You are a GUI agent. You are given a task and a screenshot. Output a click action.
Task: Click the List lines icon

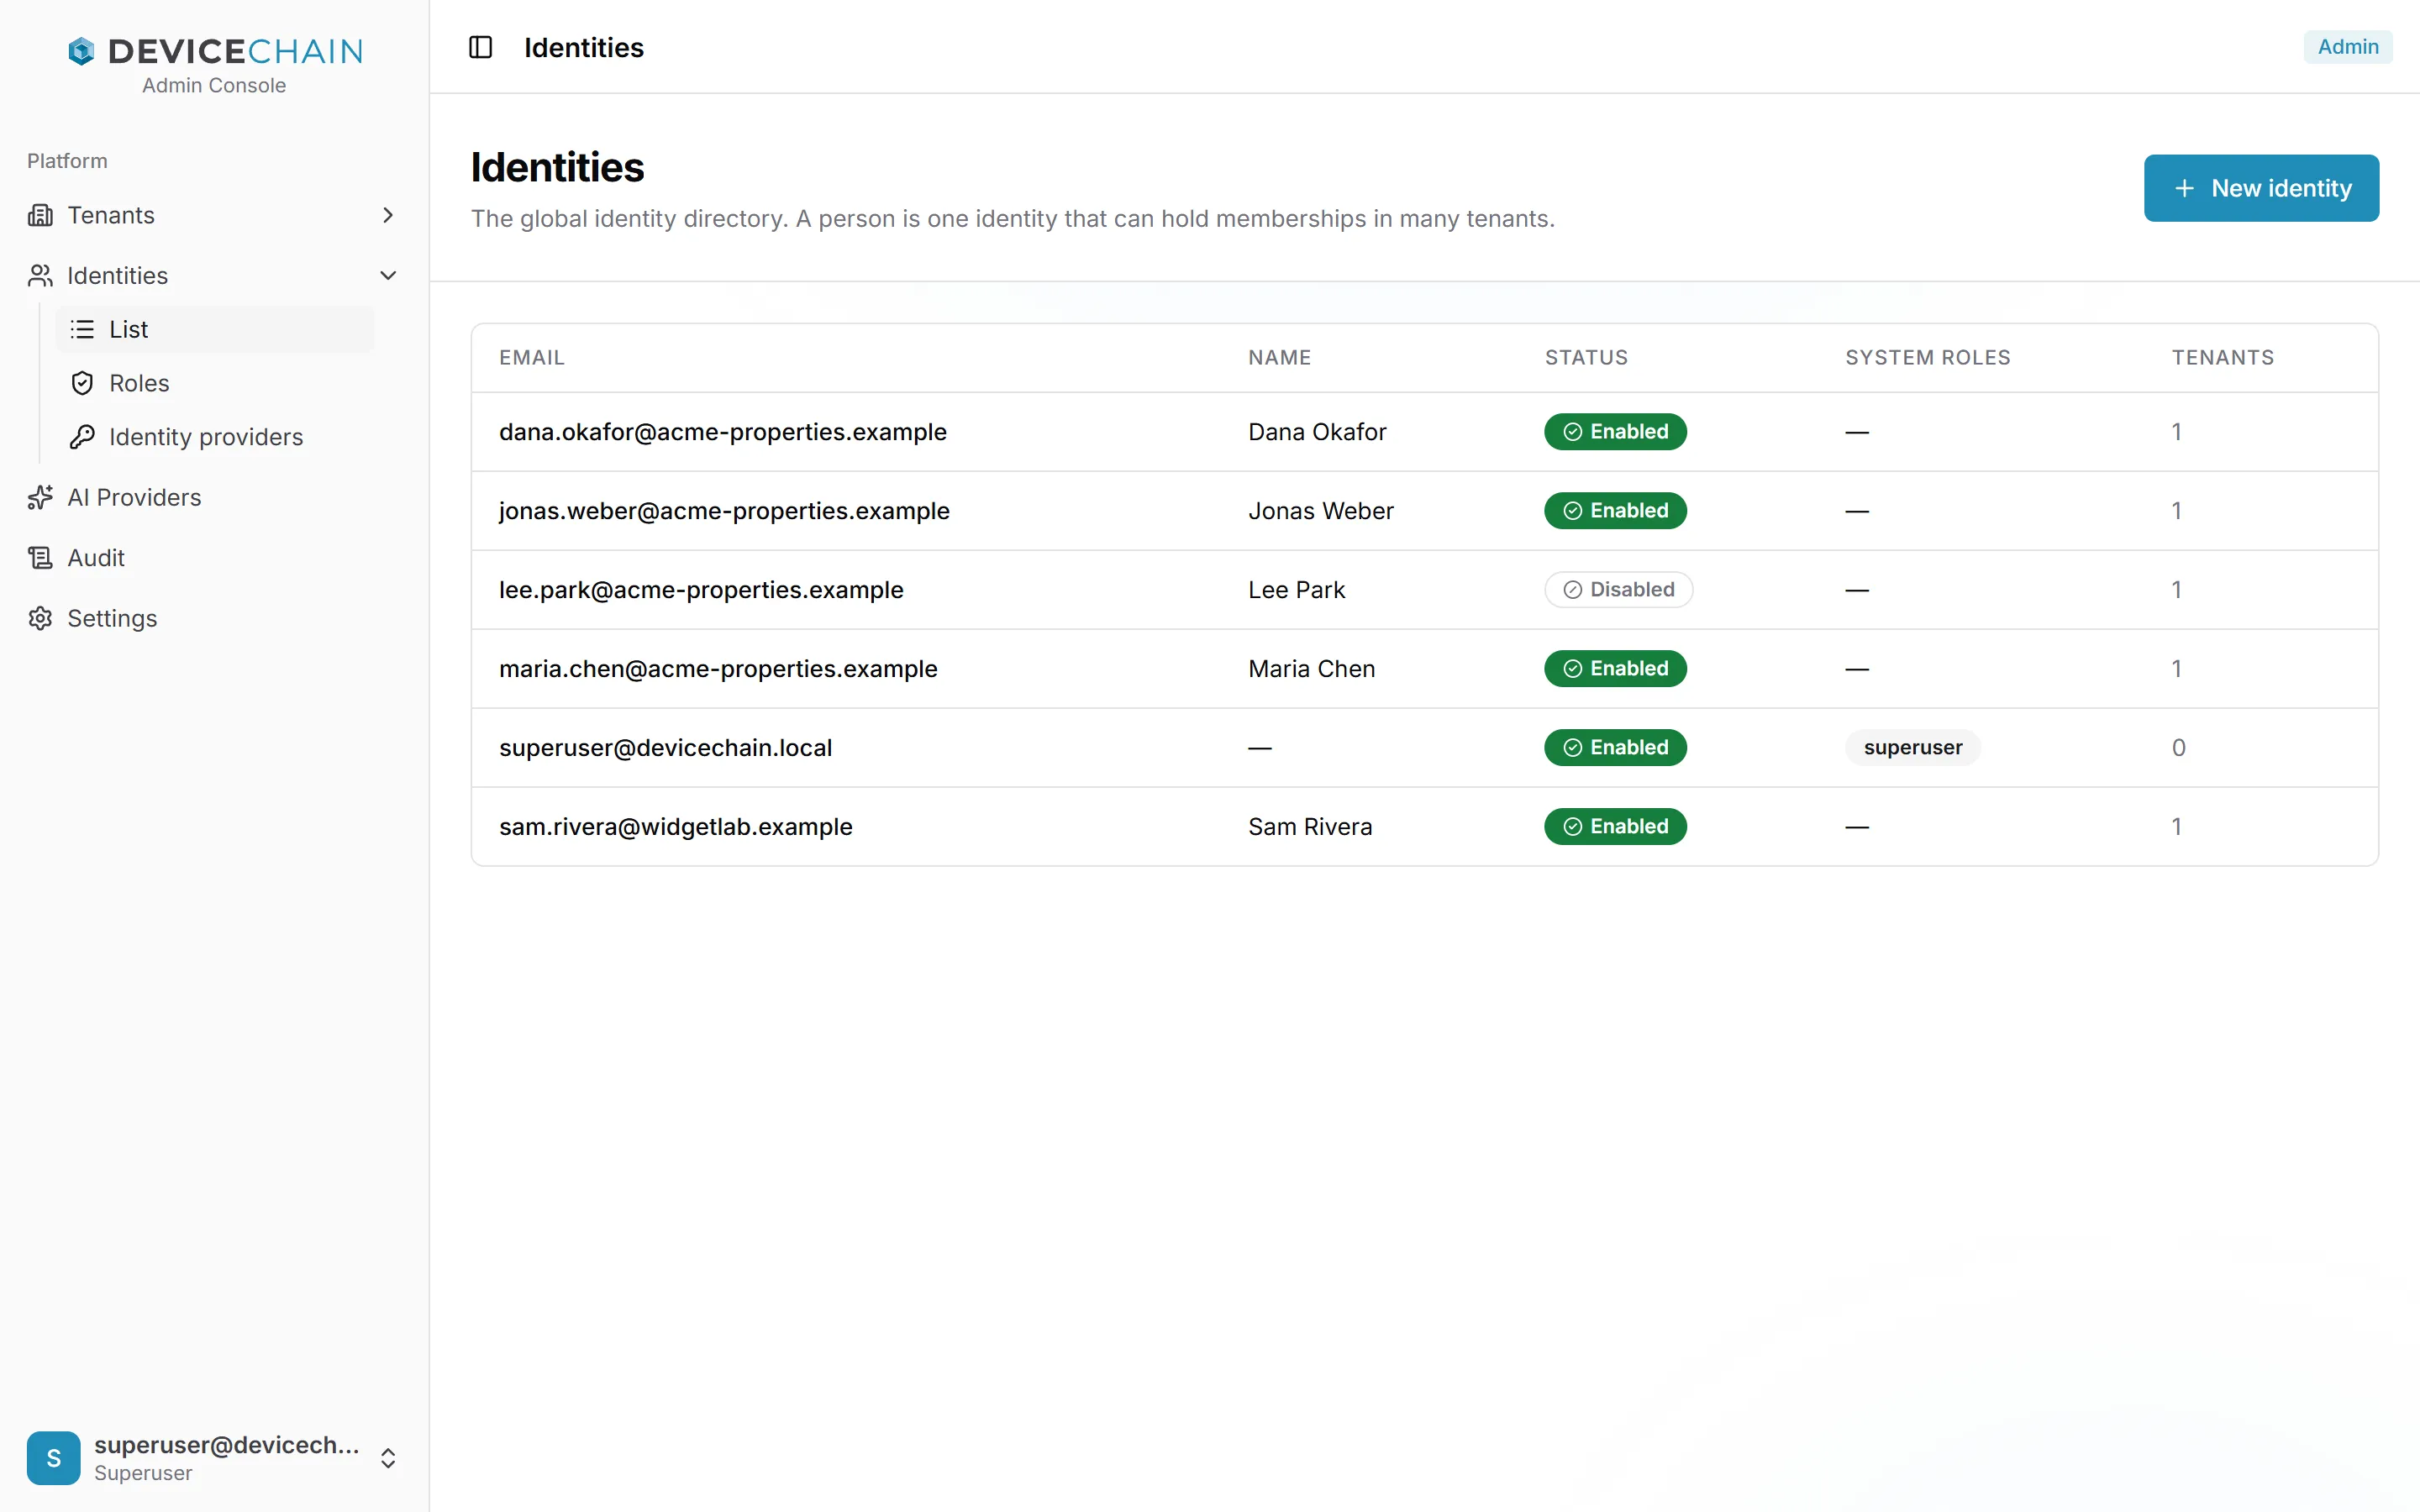82,329
